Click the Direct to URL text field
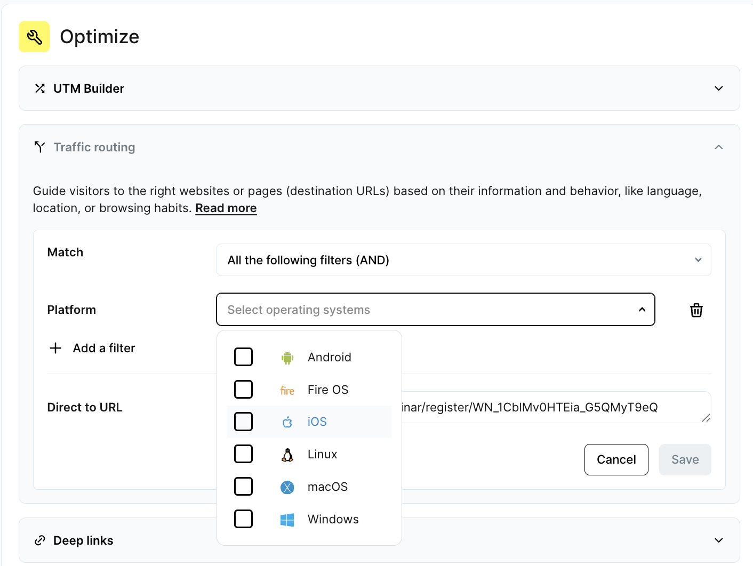This screenshot has width=753, height=566. coord(555,408)
